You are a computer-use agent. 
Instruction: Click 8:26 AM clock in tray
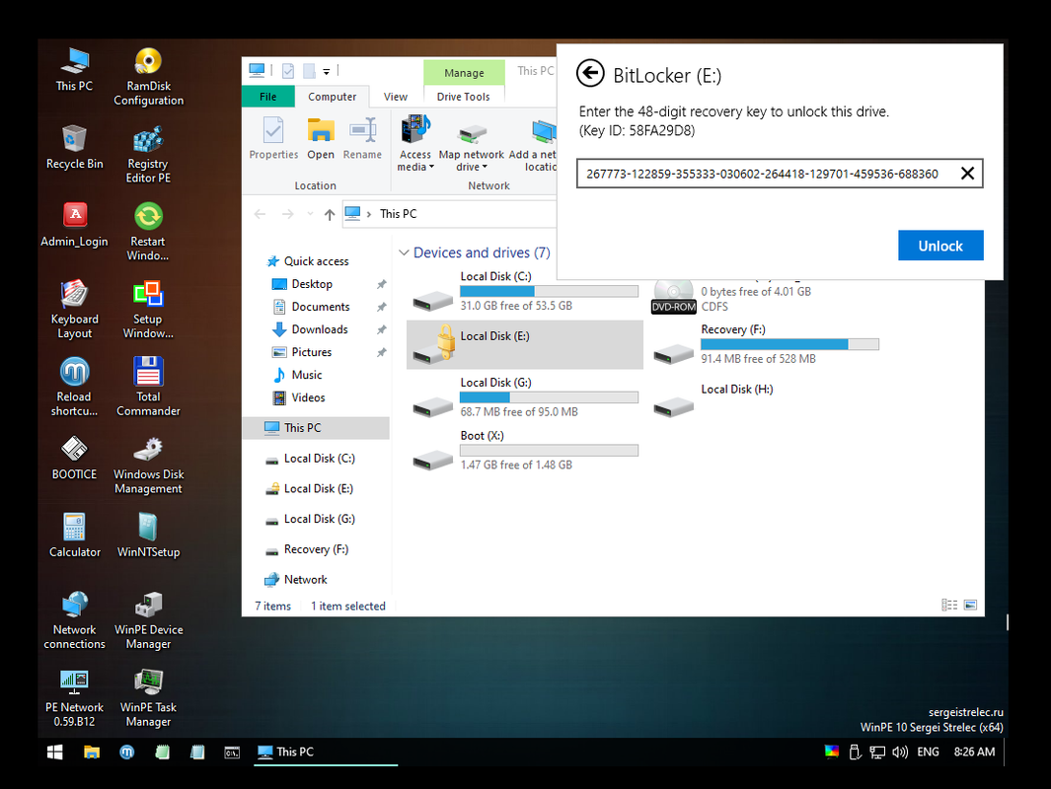(x=975, y=753)
